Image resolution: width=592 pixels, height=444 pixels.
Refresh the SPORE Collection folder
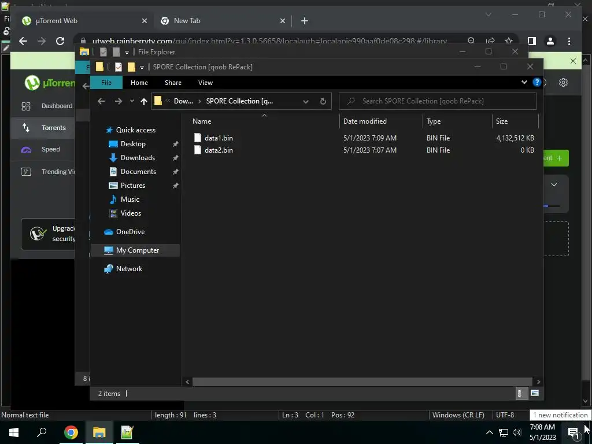point(323,101)
